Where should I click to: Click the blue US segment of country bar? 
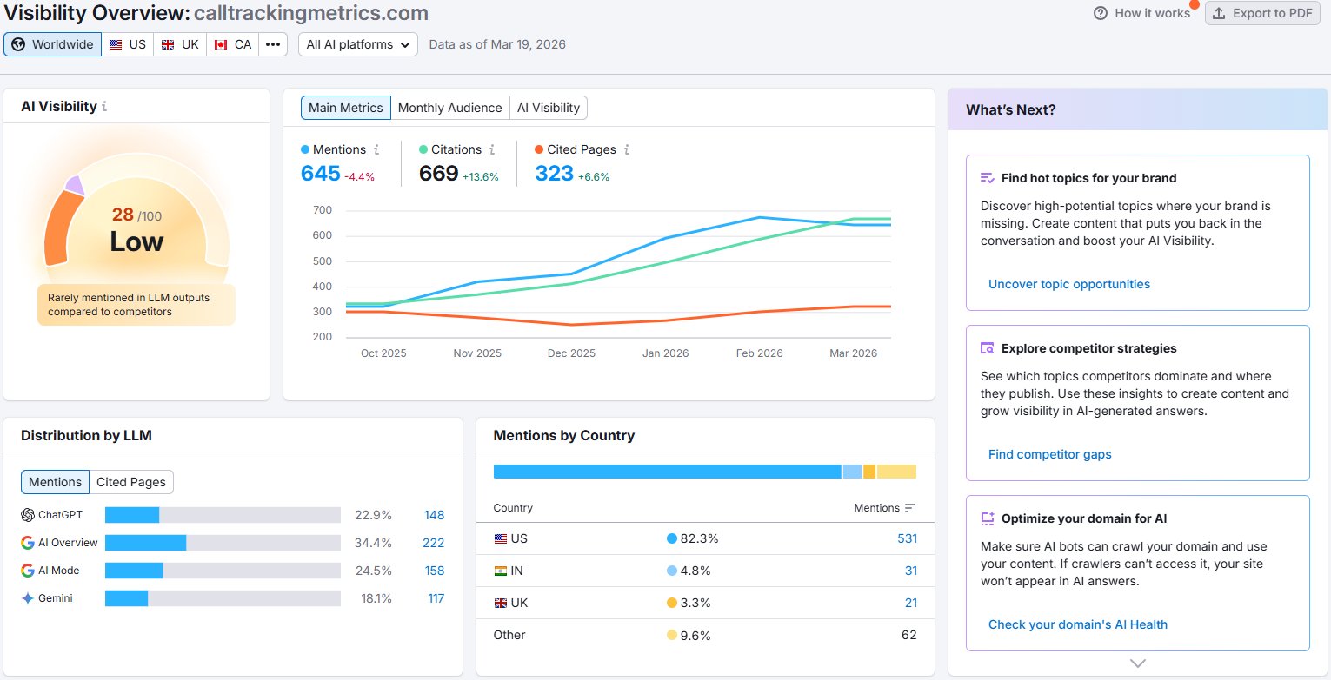coord(667,472)
